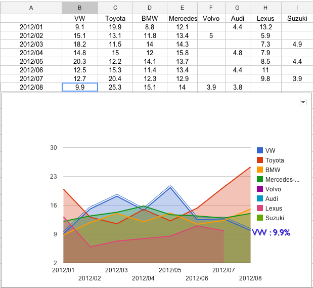This screenshot has width=313, height=288.
Task: Click the Volvo cell with value 3.9
Action: 211,87
